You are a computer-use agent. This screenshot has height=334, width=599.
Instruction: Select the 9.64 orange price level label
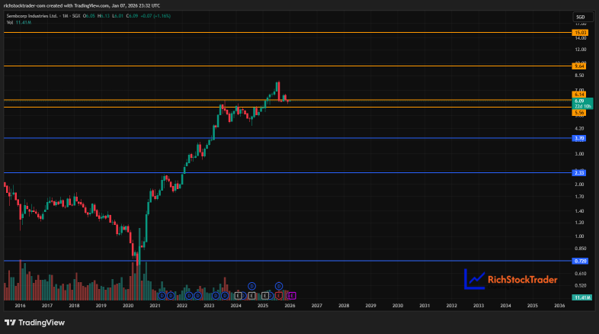(x=579, y=66)
